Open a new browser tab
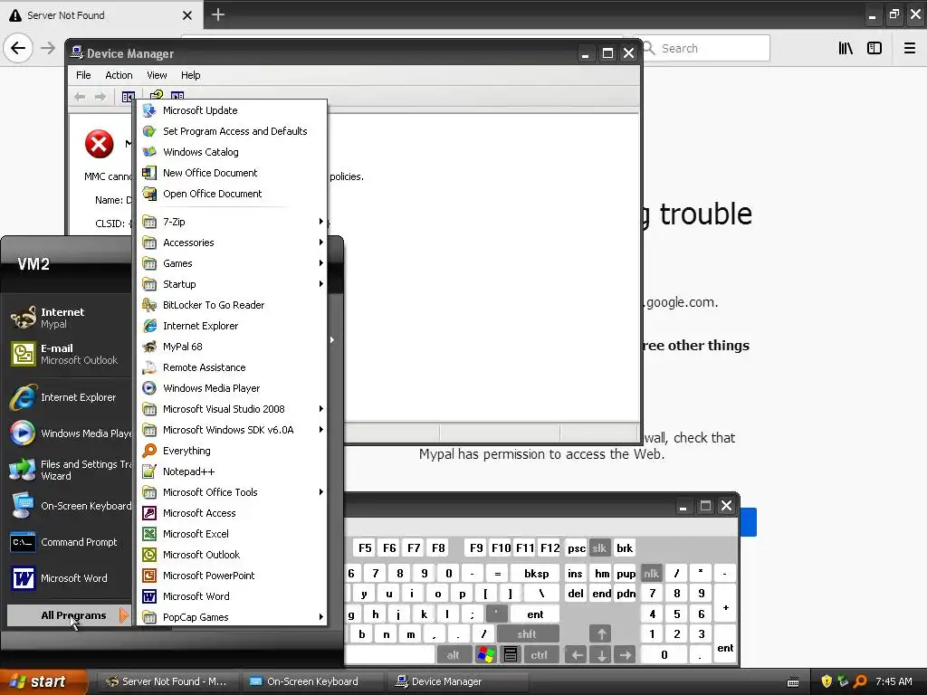 218,14
